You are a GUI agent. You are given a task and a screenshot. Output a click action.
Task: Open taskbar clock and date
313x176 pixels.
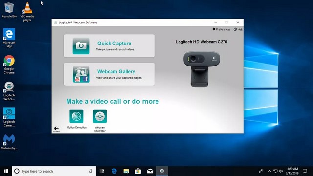[x=292, y=171]
